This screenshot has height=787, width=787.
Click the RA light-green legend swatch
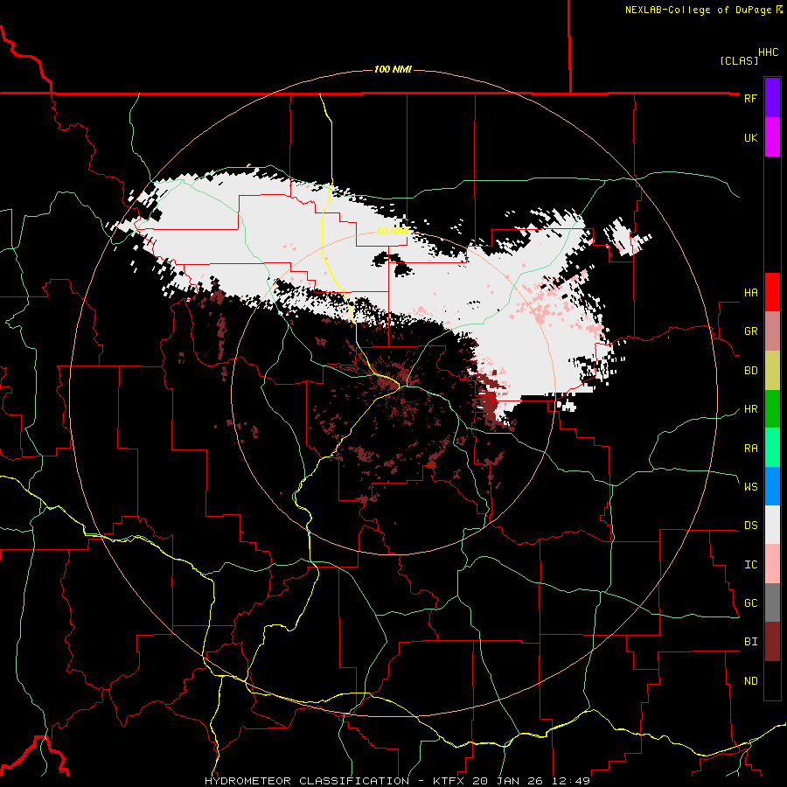coord(772,448)
